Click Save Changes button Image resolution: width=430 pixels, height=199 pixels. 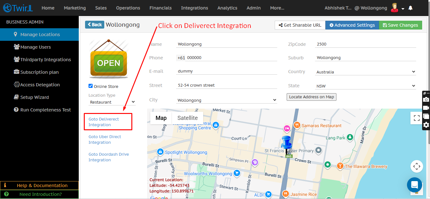400,25
